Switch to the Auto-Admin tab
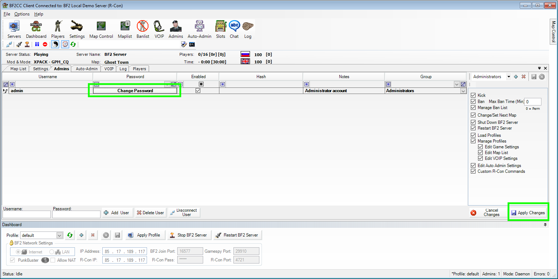The width and height of the screenshot is (558, 279). click(x=86, y=69)
